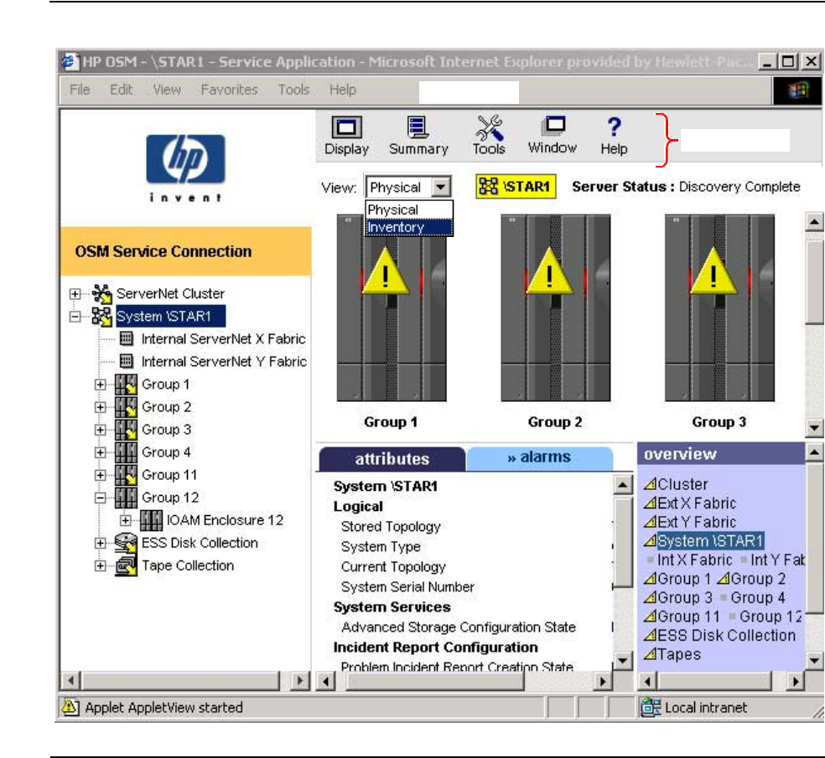This screenshot has height=758, width=825.
Task: Click the Group 2 tree icon
Action: click(x=127, y=407)
